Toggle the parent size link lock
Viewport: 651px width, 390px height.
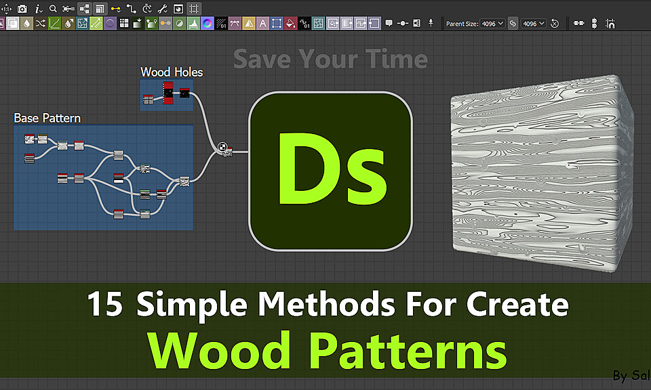coord(513,24)
